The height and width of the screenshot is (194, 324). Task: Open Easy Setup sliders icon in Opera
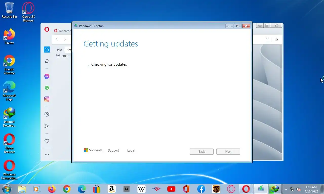(x=277, y=39)
